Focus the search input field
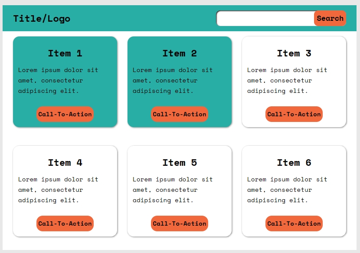Screen dimensions: 360x253 [x=265, y=18]
